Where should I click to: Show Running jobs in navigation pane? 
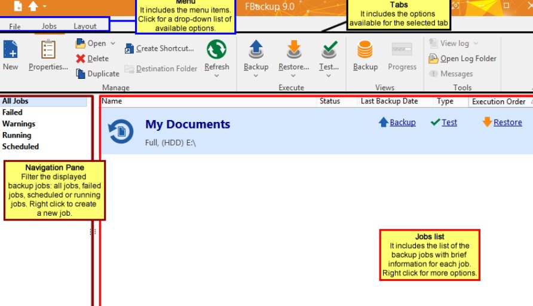[x=17, y=135]
